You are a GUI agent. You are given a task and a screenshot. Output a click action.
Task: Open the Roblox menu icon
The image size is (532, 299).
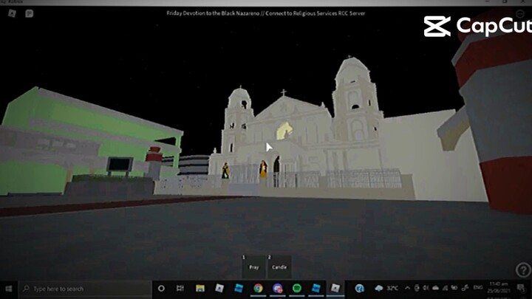[13, 13]
